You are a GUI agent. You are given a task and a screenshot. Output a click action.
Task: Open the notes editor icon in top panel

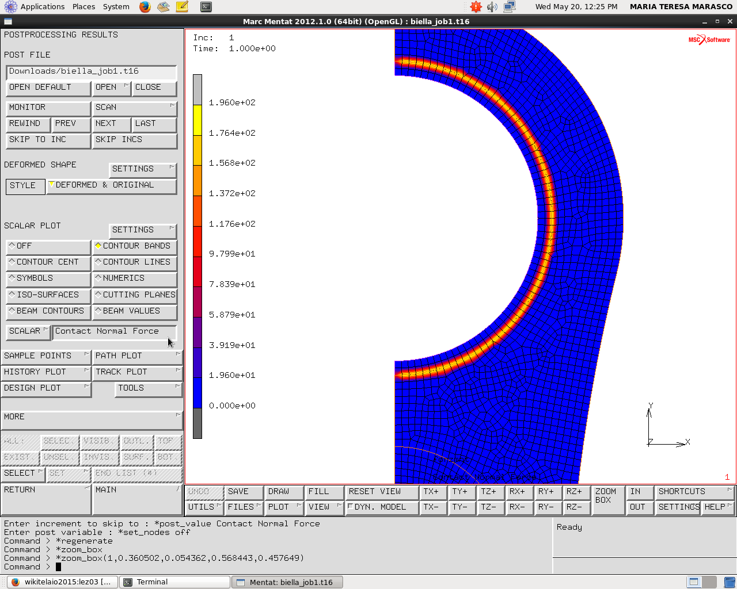click(182, 7)
